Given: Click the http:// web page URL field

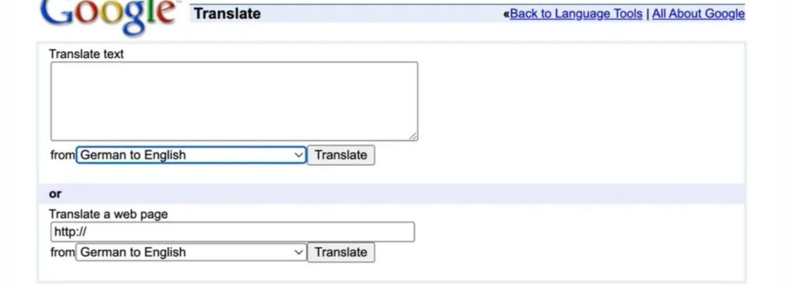Looking at the screenshot, I should point(233,232).
